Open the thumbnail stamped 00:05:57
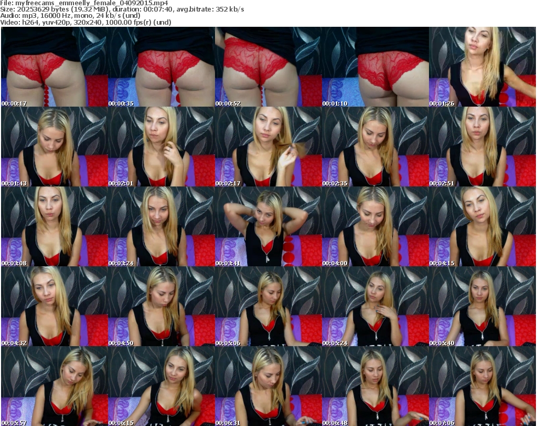537x426 pixels. click(x=55, y=386)
